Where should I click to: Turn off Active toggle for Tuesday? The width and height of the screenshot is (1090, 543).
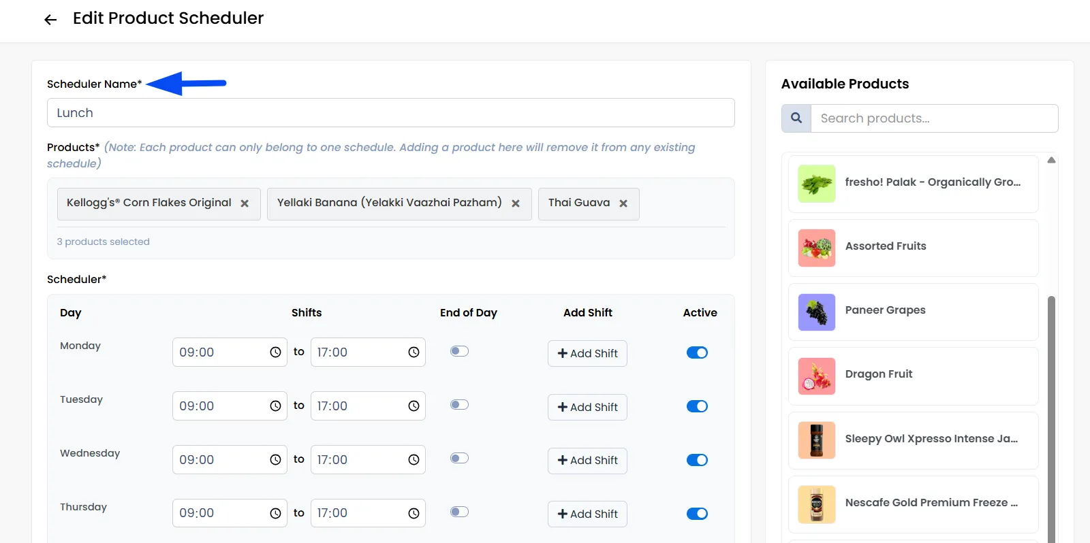pos(697,406)
